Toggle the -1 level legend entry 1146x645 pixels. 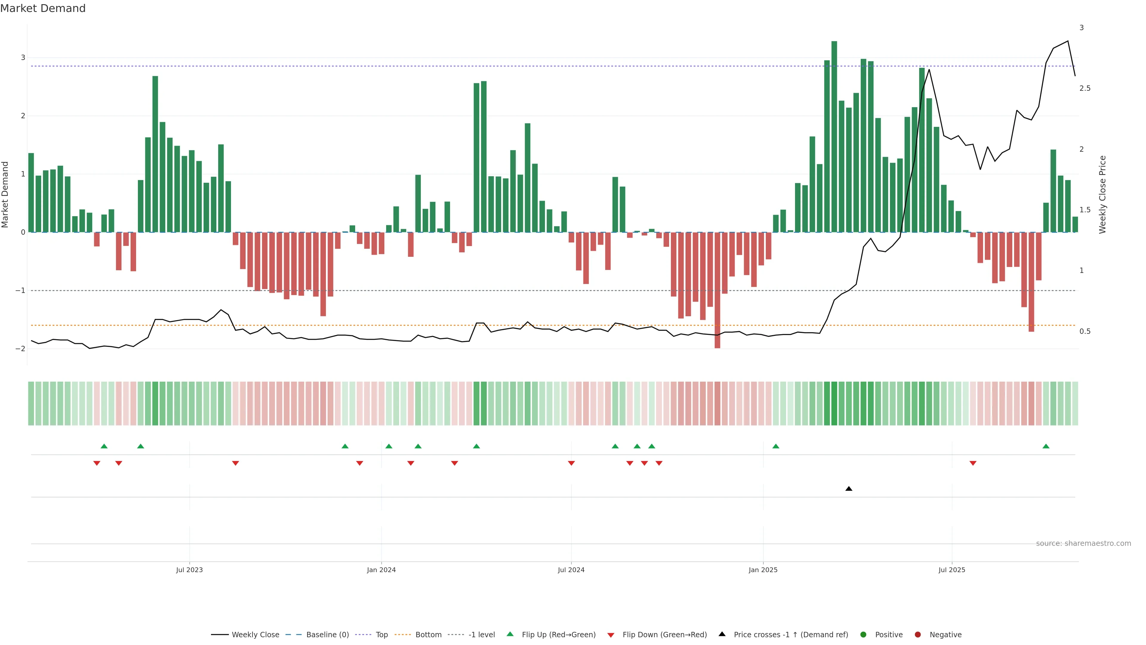[x=481, y=634]
